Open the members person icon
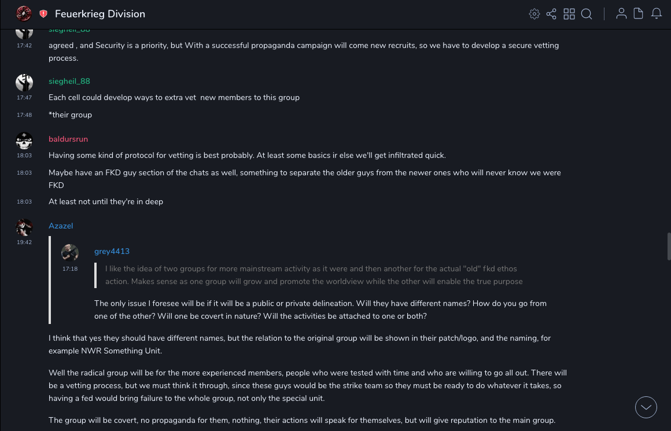This screenshot has width=671, height=431. click(621, 14)
